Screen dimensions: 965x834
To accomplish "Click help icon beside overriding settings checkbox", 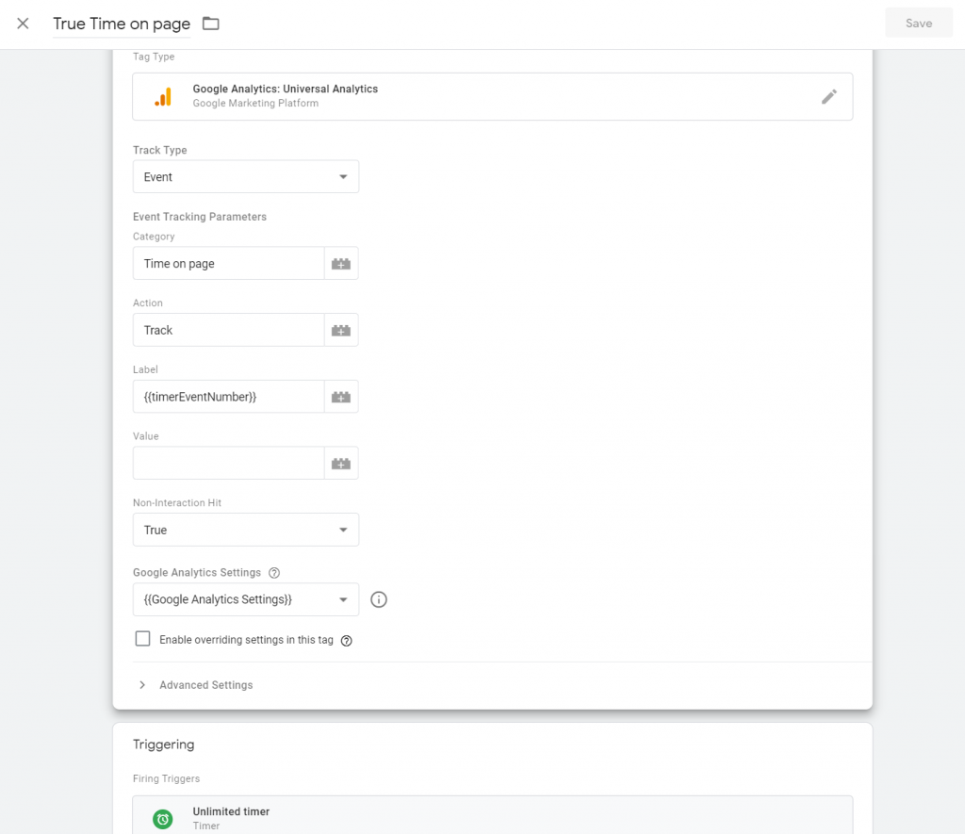I will 347,640.
